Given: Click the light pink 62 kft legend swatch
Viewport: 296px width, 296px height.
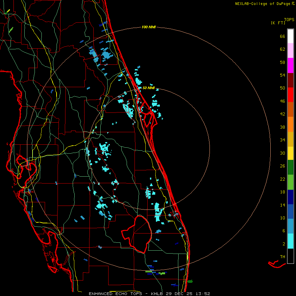Looking at the screenshot, I should coord(290,51).
